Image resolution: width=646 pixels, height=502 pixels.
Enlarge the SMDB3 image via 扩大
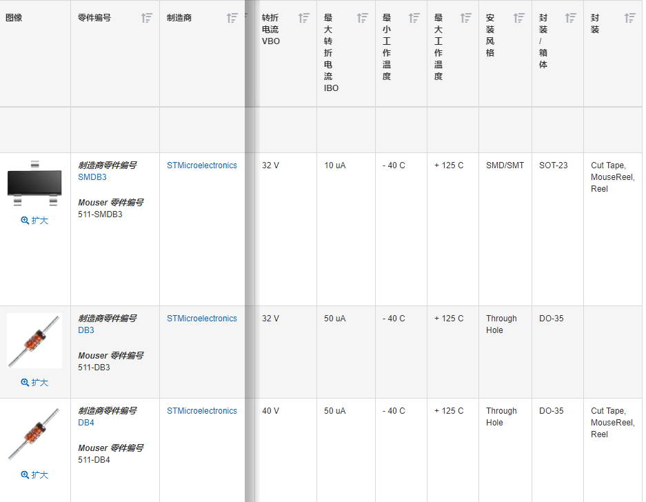point(34,221)
